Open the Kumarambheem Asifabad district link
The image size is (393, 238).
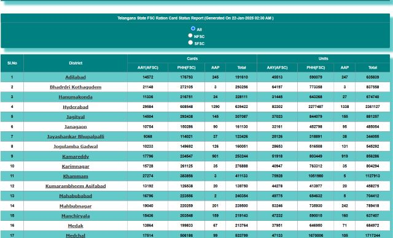tap(76, 186)
